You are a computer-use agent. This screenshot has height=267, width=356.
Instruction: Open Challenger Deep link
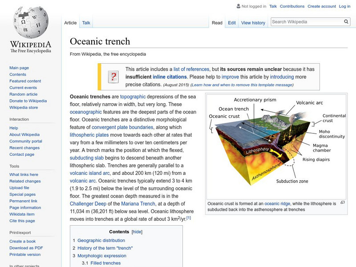pyautogui.click(x=88, y=204)
